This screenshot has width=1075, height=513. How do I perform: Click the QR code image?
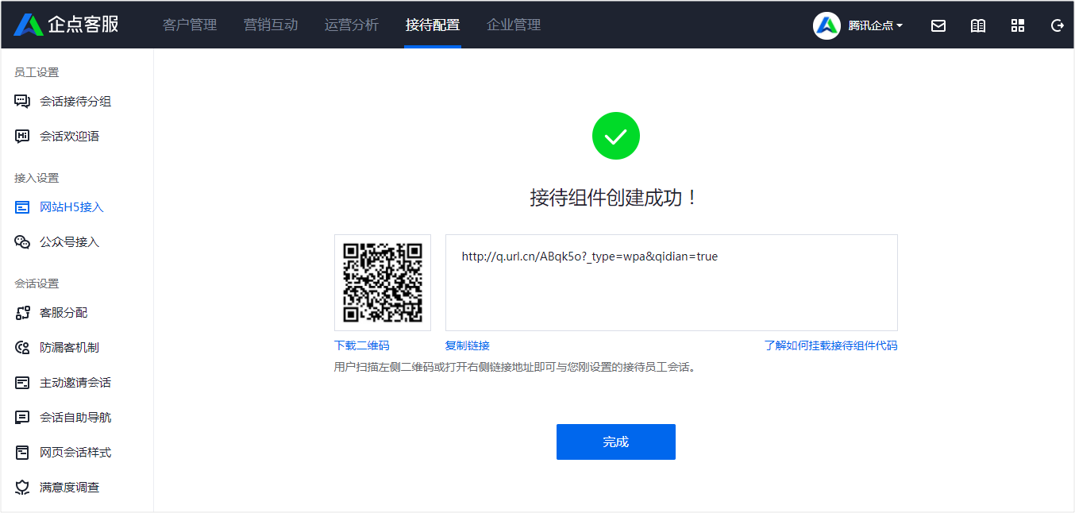pyautogui.click(x=383, y=283)
